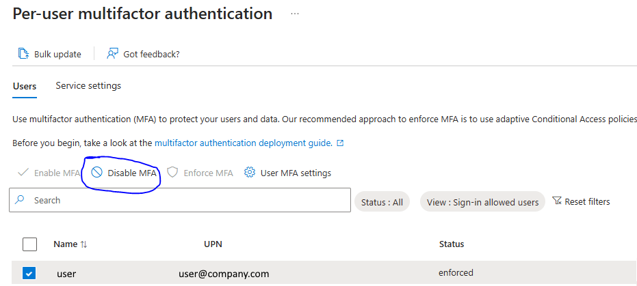Click the UPN column header
Viewport: 637px width, 286px height.
click(213, 244)
